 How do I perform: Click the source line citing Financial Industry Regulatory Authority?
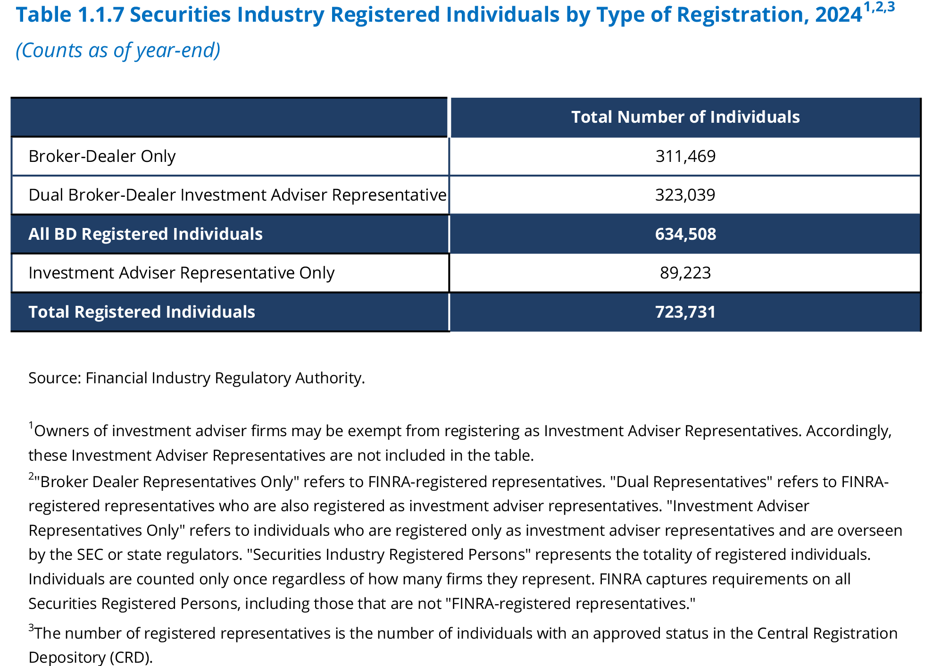pyautogui.click(x=196, y=378)
